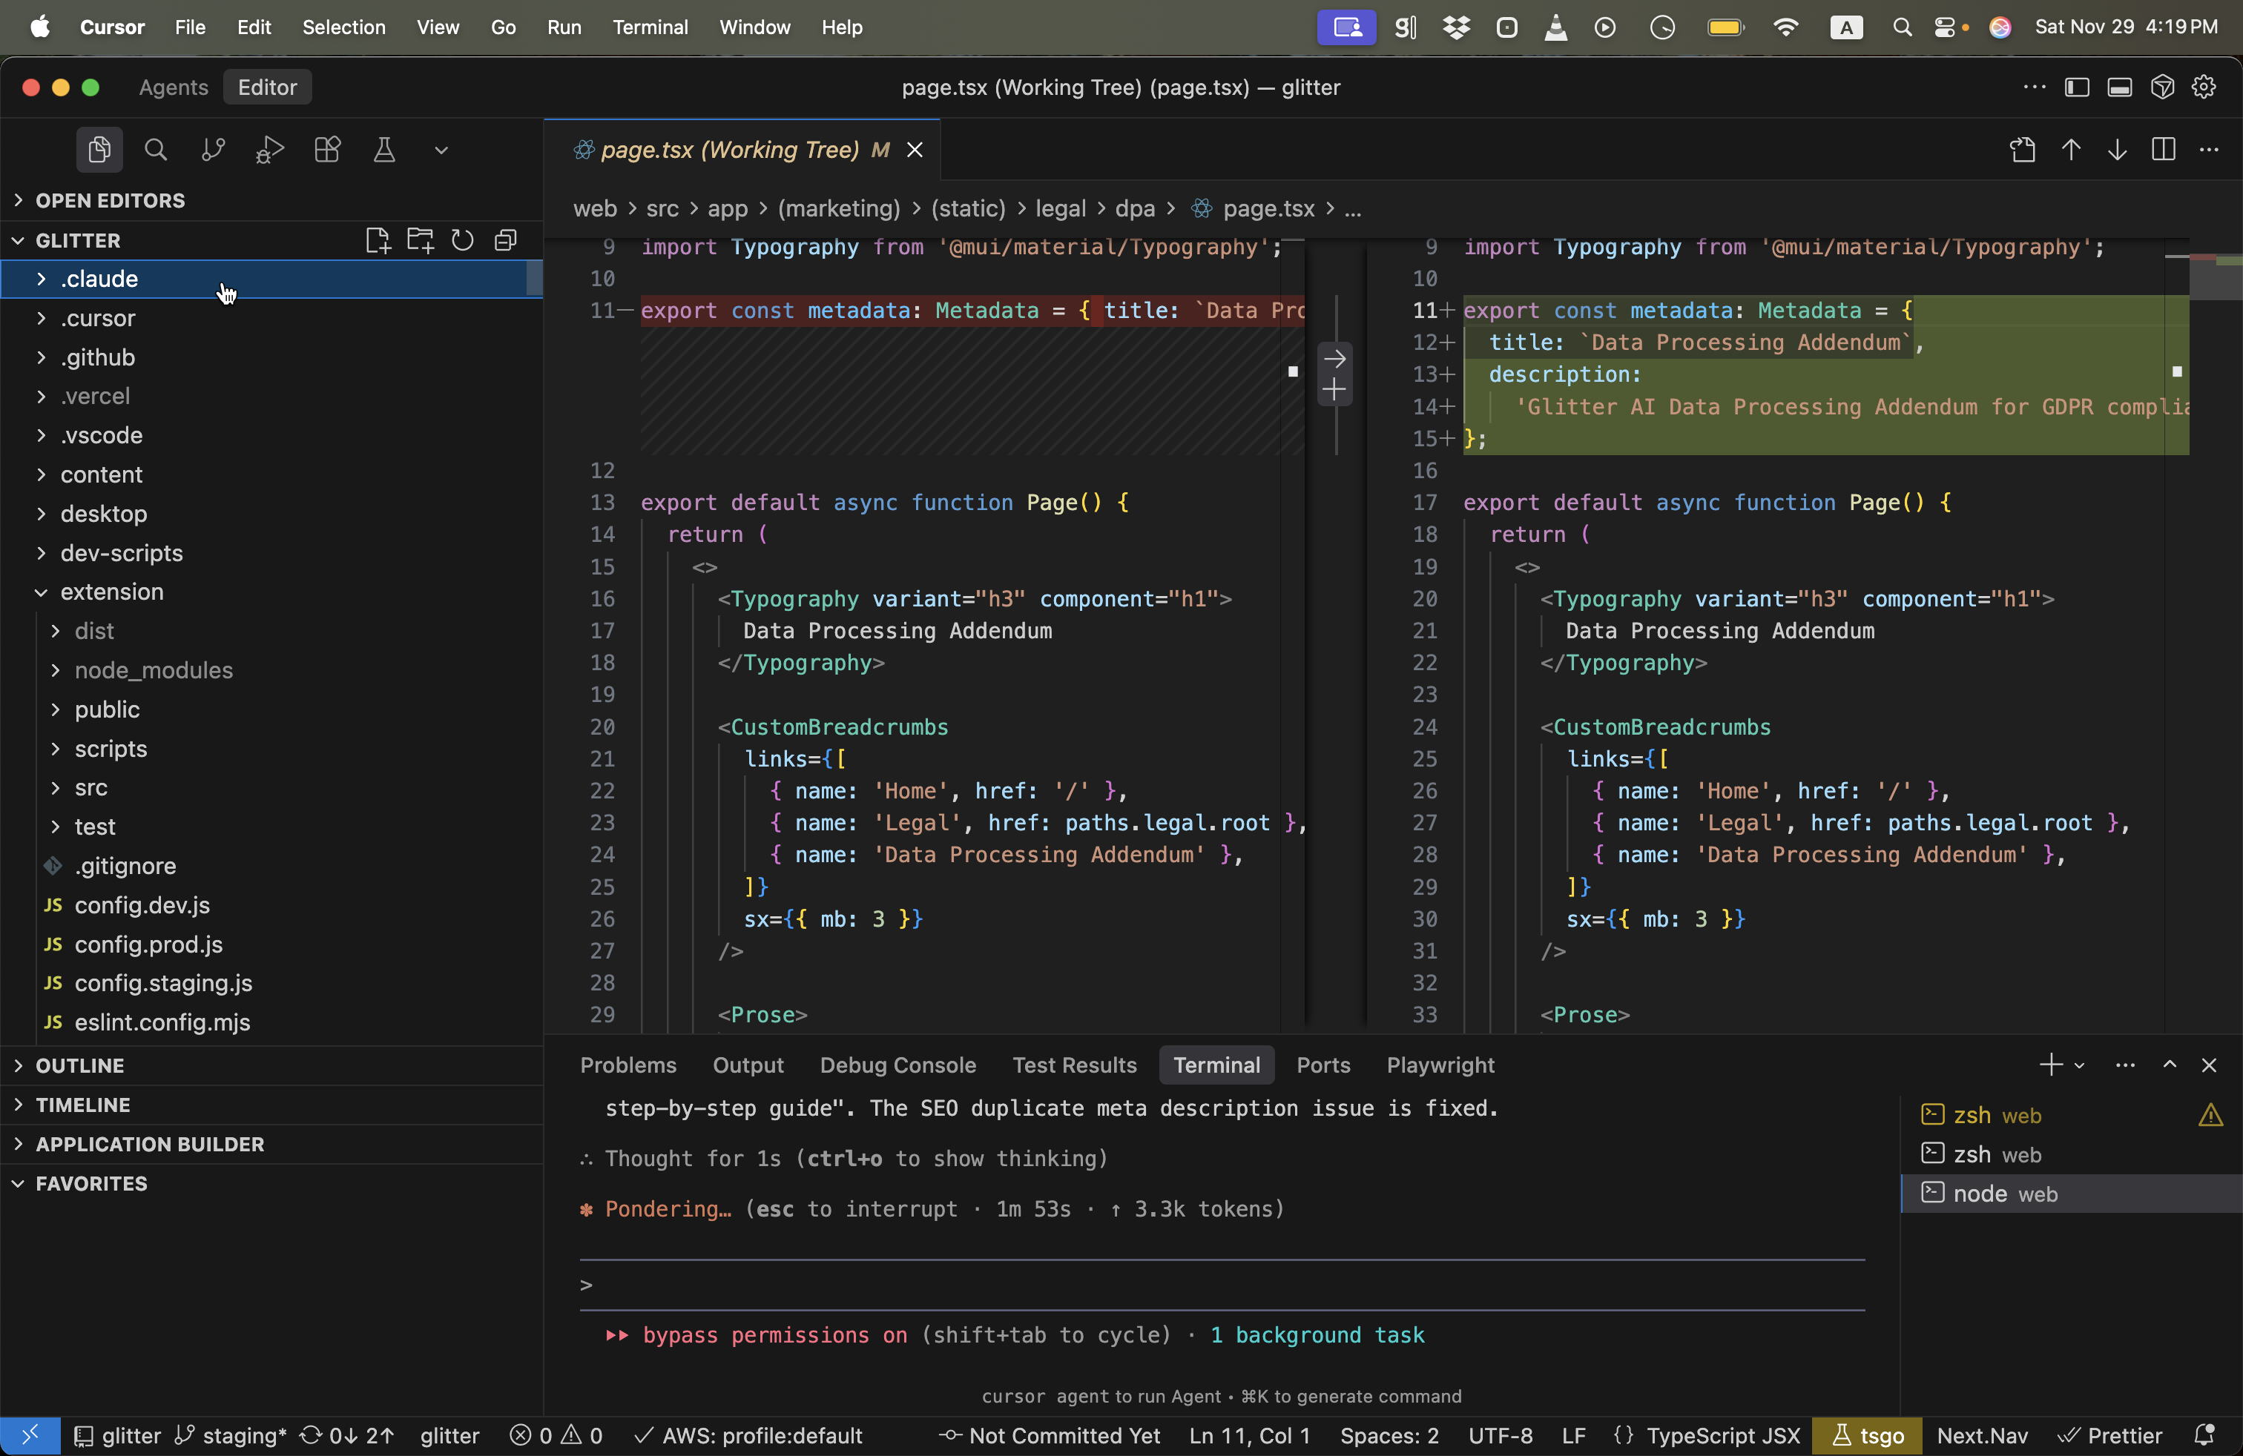
Task: Open the Search view in activity bar
Action: [156, 150]
